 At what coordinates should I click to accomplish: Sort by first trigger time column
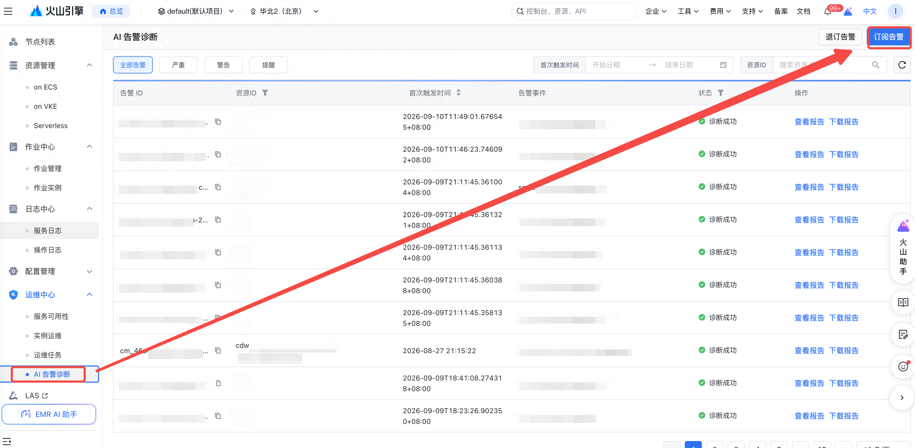tap(459, 93)
